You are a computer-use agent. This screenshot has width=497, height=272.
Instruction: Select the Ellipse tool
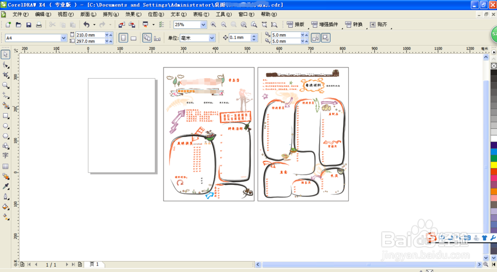(5, 126)
